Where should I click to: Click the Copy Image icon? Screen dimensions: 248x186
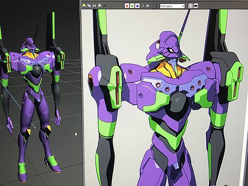click(89, 6)
